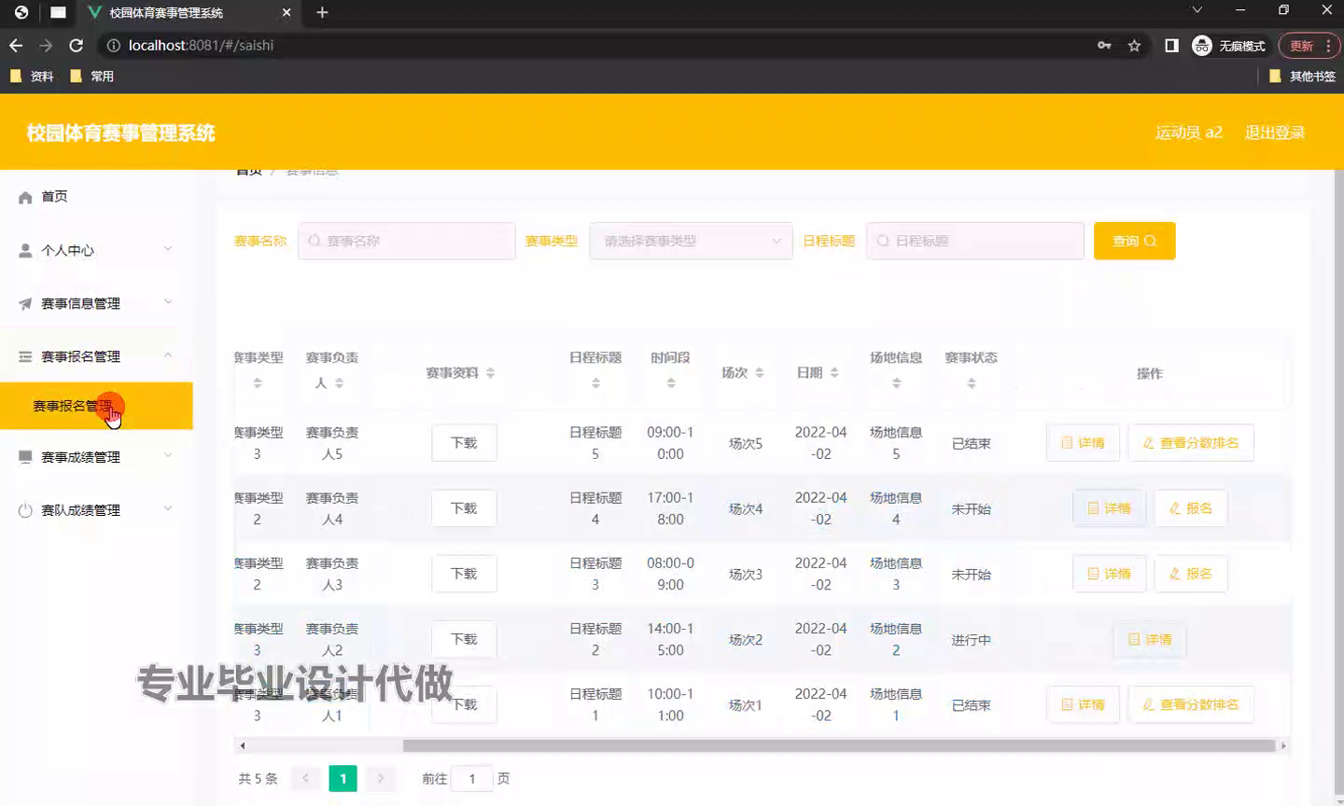Screen dimensions: 1344x806
Task: View 详情 for the 场次5 row
Action: point(1083,443)
